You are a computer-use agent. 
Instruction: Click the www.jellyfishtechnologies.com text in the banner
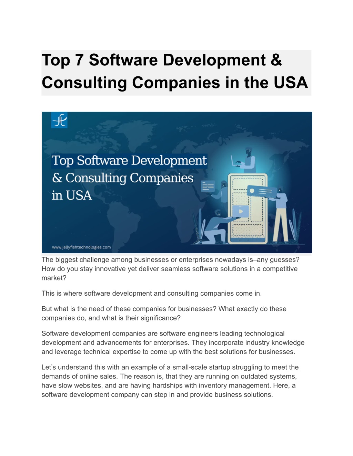pyautogui.click(x=81, y=247)
